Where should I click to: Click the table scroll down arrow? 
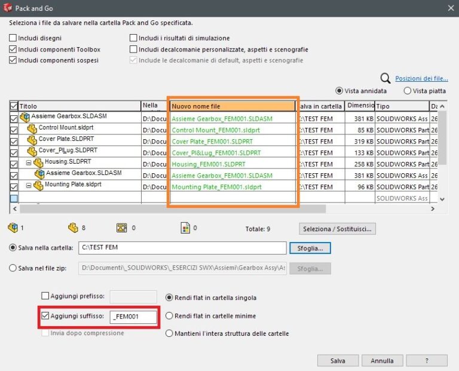pos(442,200)
